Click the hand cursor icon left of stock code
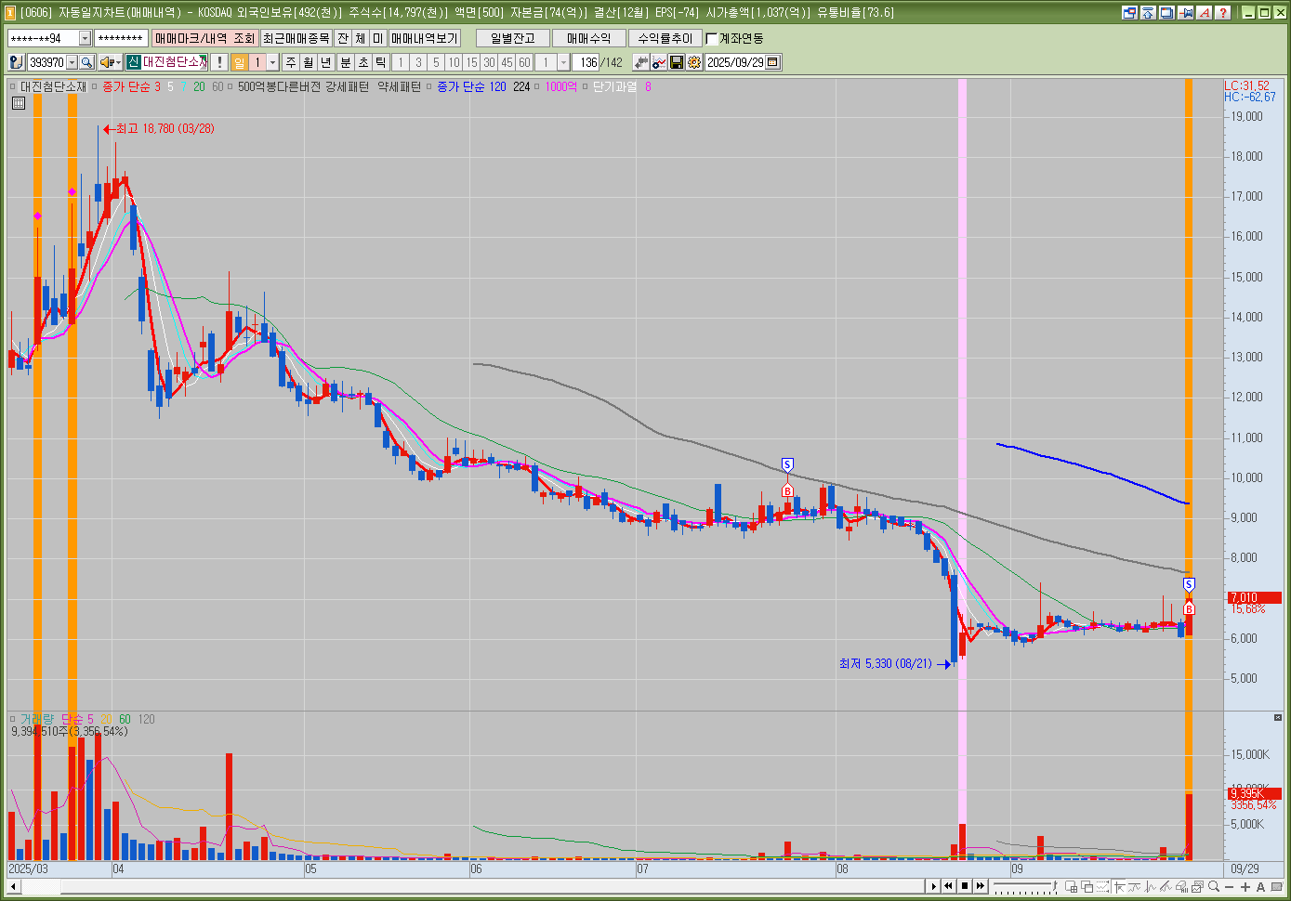This screenshot has width=1291, height=901. point(16,62)
